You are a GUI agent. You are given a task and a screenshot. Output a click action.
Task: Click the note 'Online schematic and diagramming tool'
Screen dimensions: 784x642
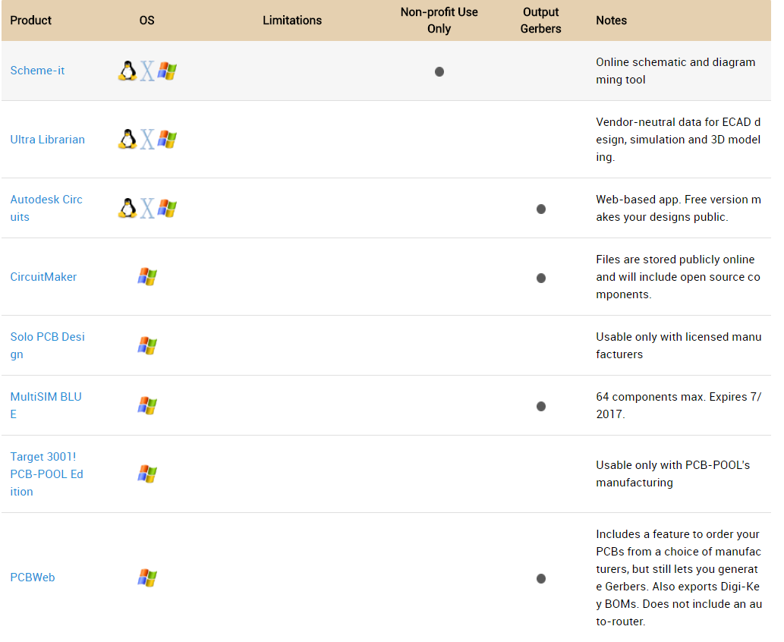coord(675,71)
